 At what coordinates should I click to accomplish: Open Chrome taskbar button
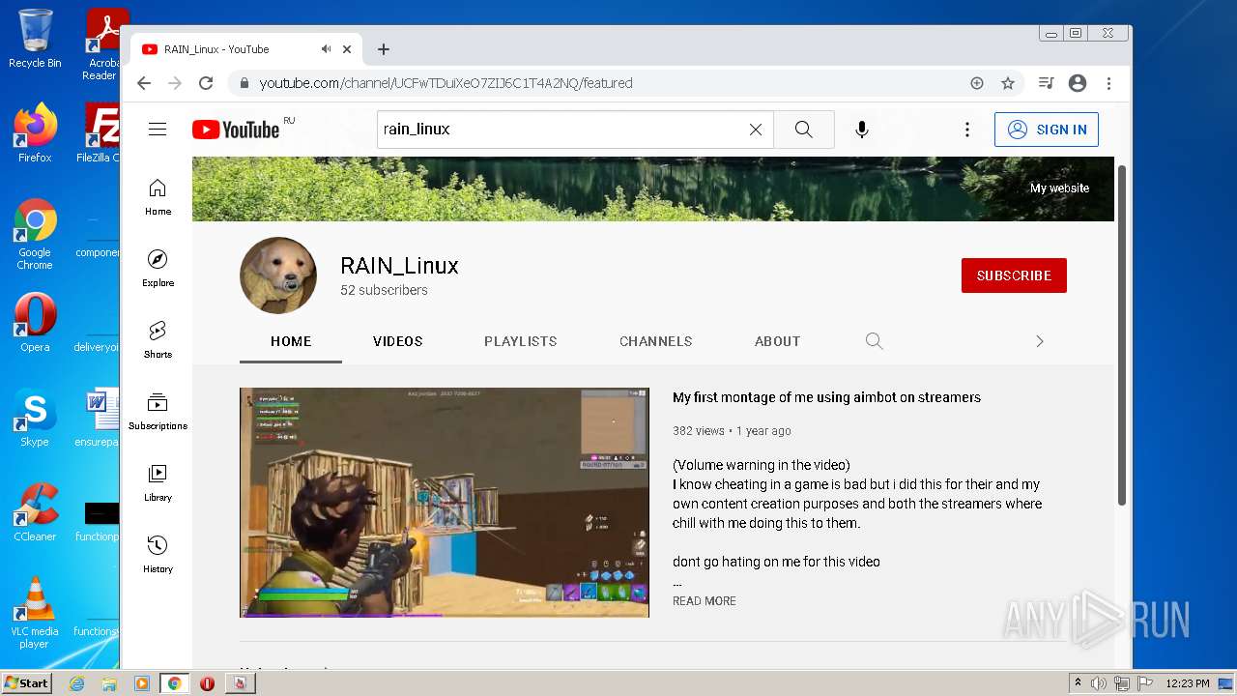pyautogui.click(x=174, y=683)
